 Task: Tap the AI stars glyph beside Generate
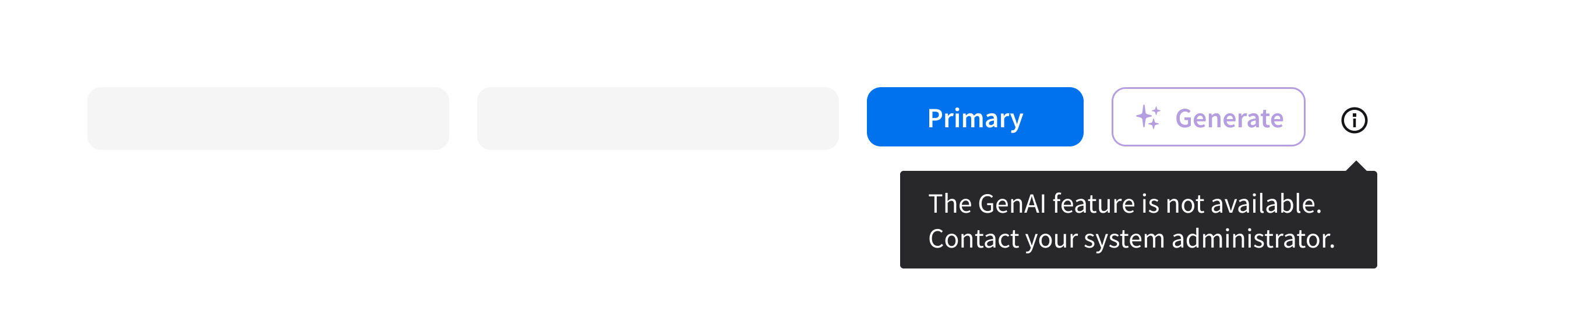1148,117
